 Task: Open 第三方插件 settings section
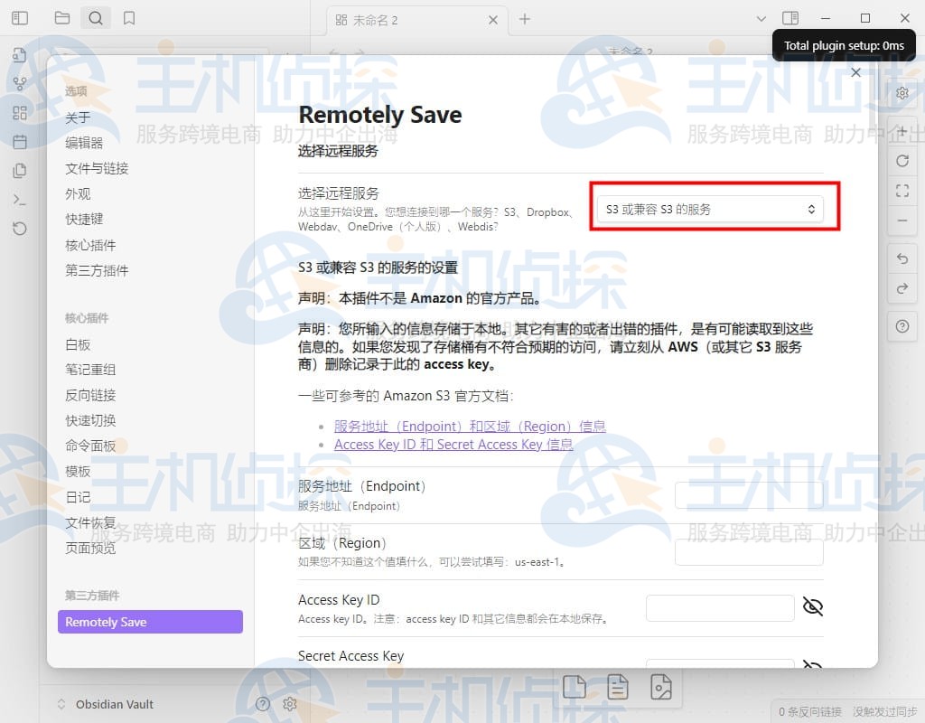click(x=97, y=270)
